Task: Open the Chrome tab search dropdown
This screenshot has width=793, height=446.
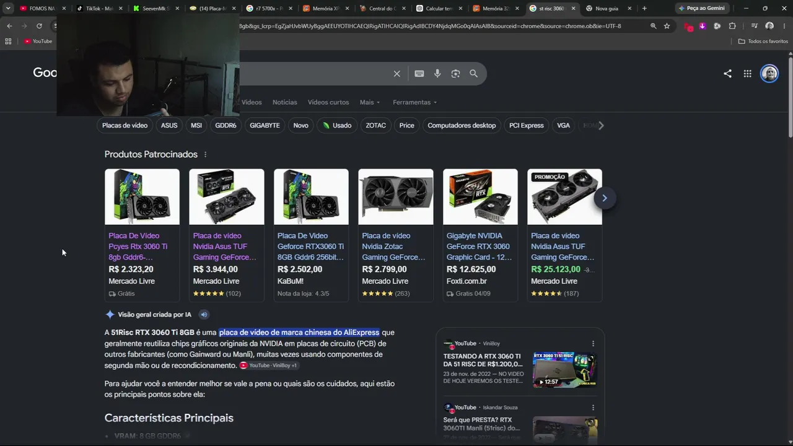Action: [8, 9]
